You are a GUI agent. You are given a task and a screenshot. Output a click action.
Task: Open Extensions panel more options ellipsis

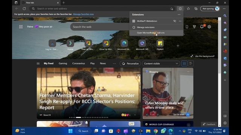click(x=179, y=15)
